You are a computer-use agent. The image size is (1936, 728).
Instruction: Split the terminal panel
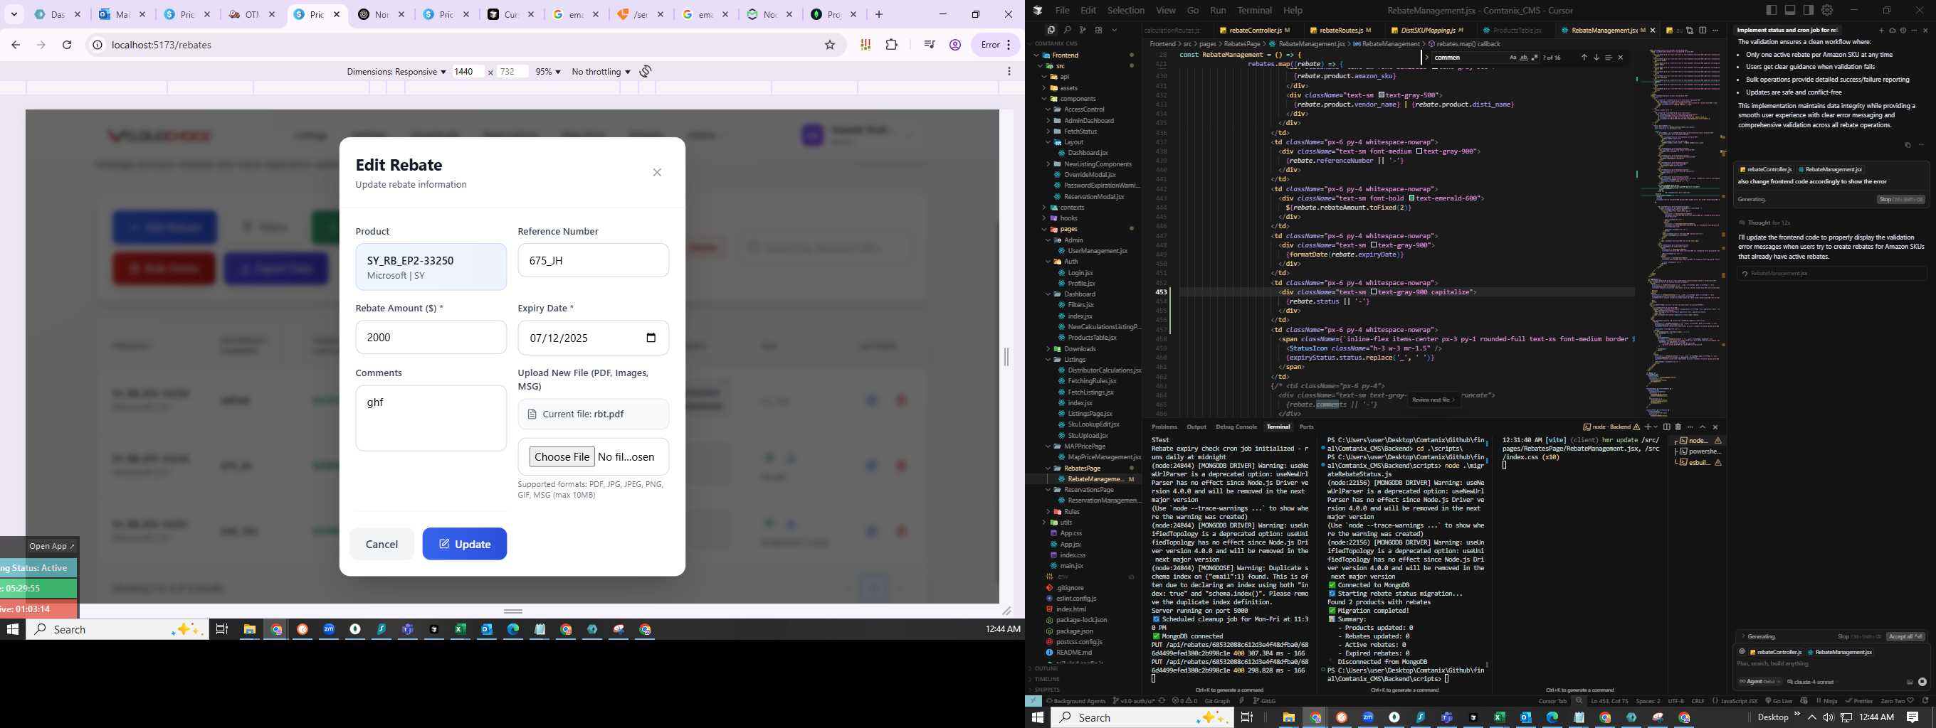coord(1666,427)
